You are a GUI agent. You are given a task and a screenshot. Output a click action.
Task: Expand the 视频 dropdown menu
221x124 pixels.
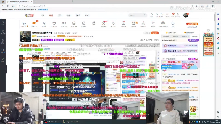coord(69,15)
